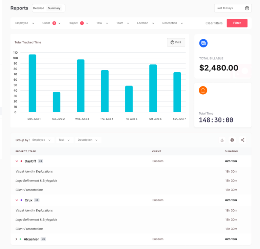Click the CLIENT column header
This screenshot has height=249, width=260.
point(156,151)
